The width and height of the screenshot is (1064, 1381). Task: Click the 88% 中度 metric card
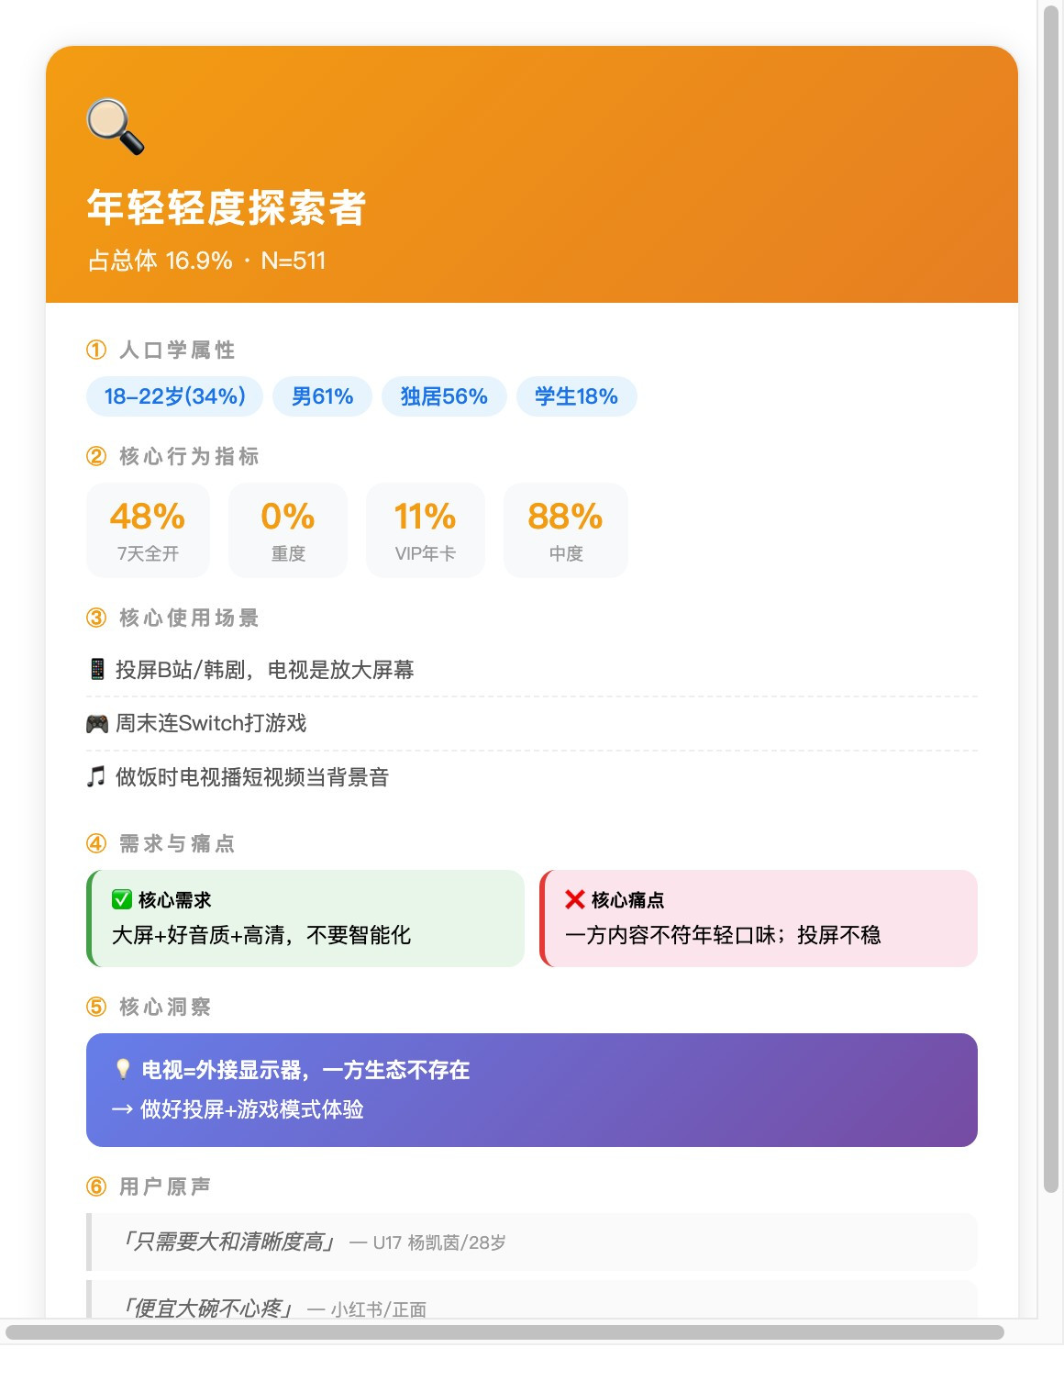tap(565, 530)
